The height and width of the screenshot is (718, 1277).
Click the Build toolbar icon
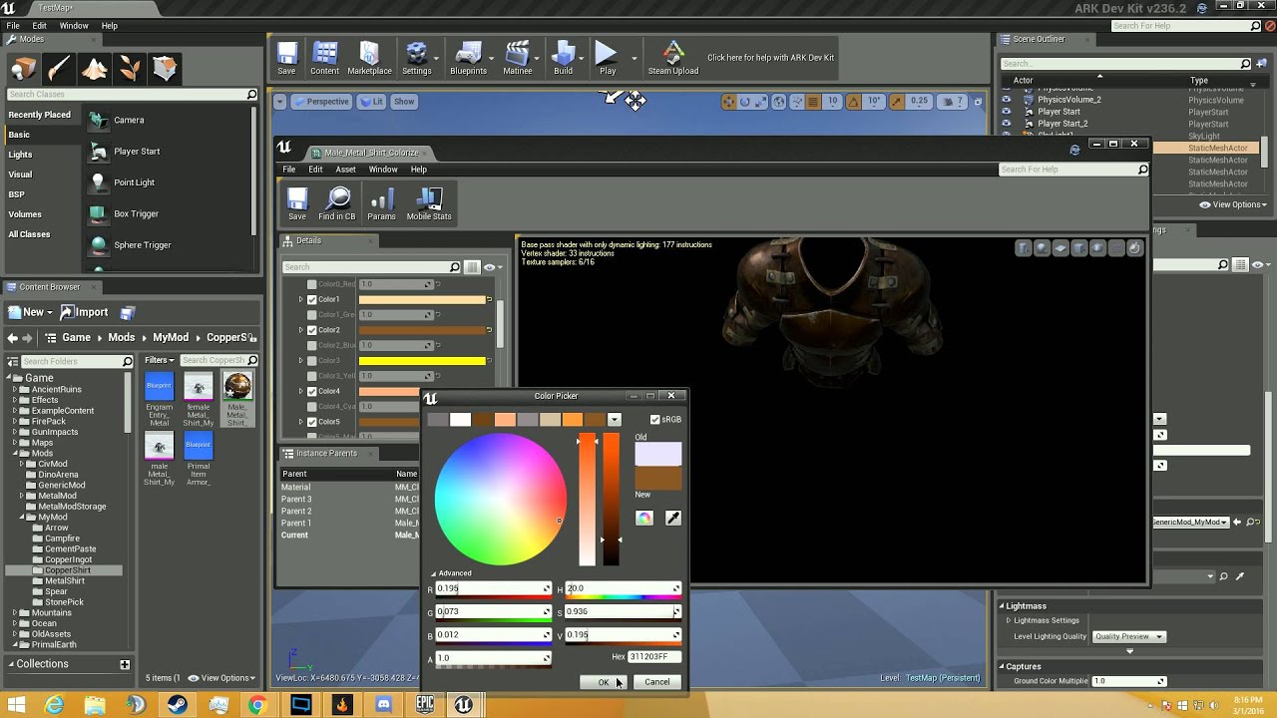pyautogui.click(x=563, y=58)
